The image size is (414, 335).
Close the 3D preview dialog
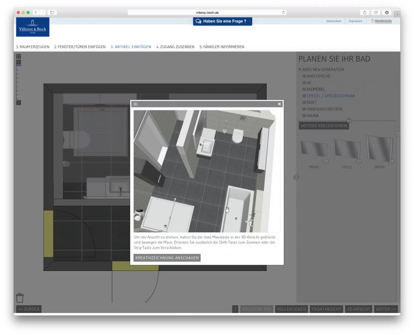tap(279, 104)
